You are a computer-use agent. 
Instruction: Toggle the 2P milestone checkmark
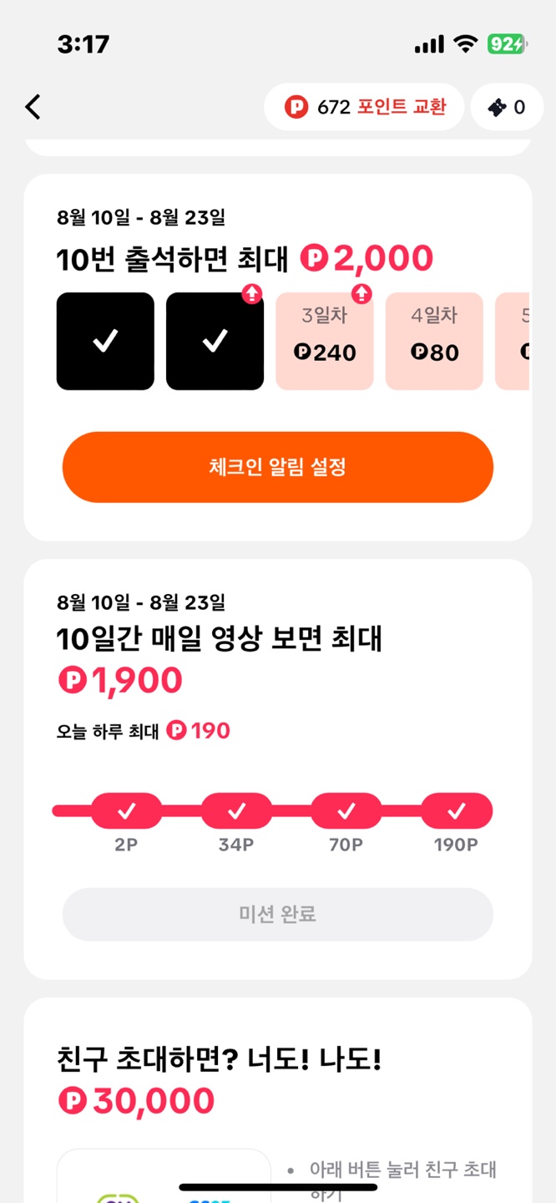[126, 809]
